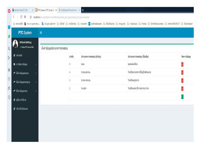Delete row 4 using its red button
The image size is (201, 151).
pos(182,72)
